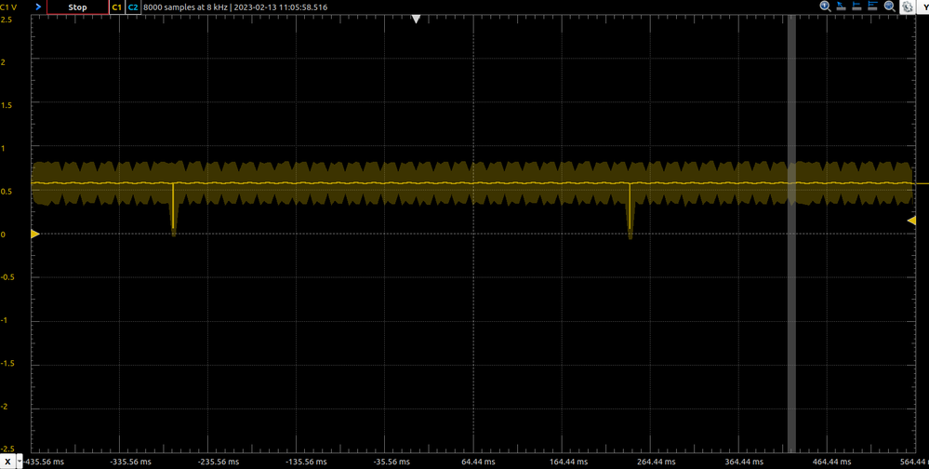Click the '64.44 ms' time axis label

click(478, 462)
